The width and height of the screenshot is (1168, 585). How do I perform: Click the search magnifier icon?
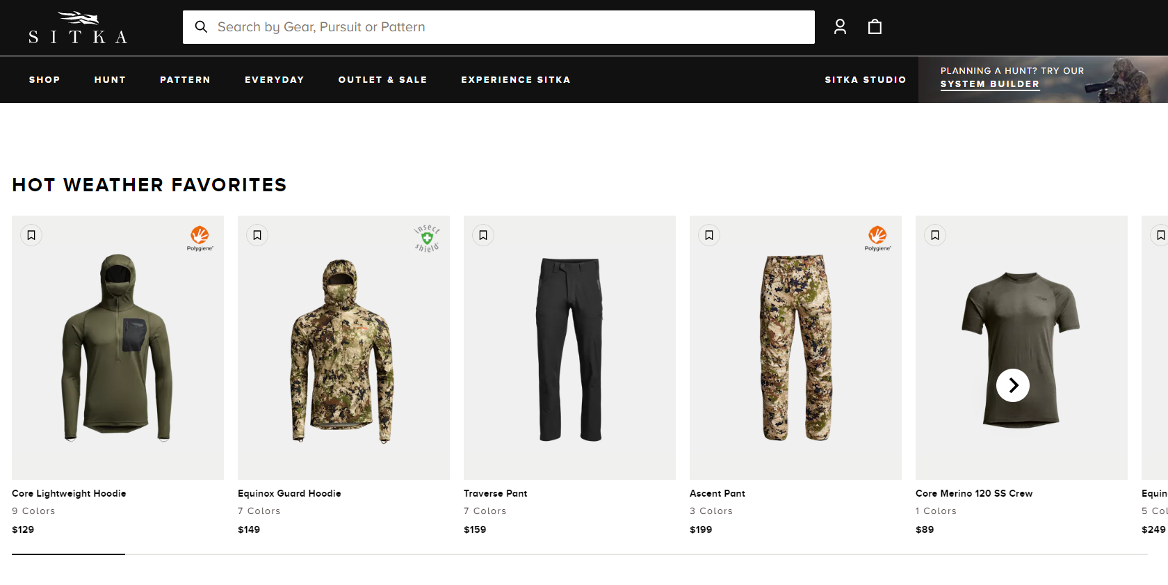[x=202, y=27]
